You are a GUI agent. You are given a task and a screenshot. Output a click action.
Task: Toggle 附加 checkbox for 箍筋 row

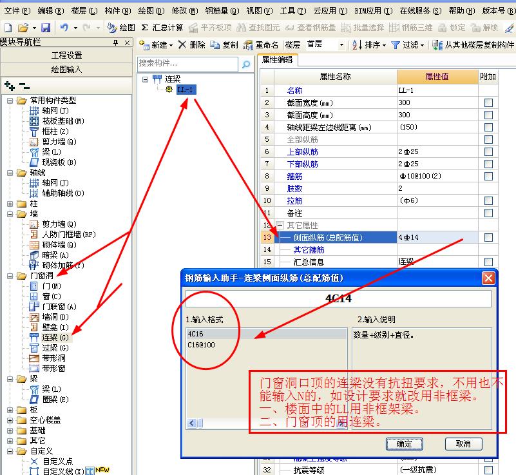click(x=489, y=177)
